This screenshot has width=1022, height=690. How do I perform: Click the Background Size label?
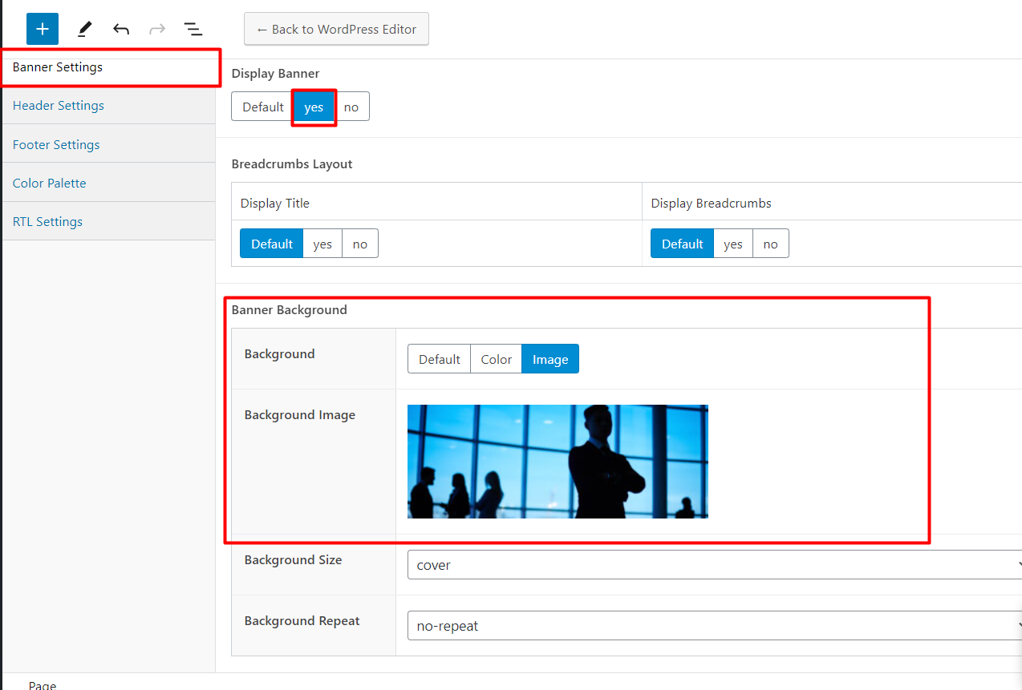click(294, 560)
